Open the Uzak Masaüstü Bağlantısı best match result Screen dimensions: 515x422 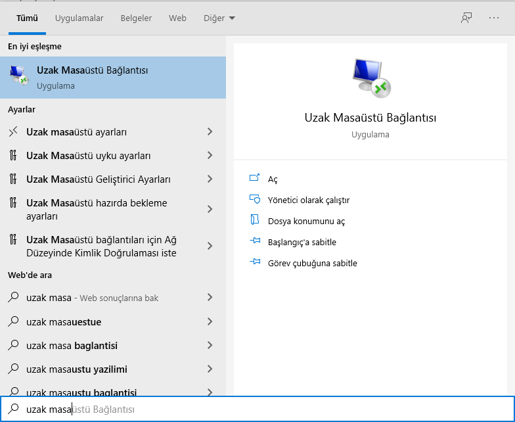(113, 78)
